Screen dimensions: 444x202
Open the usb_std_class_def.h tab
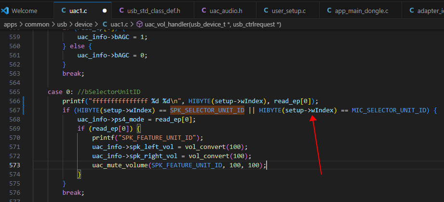tap(153, 11)
